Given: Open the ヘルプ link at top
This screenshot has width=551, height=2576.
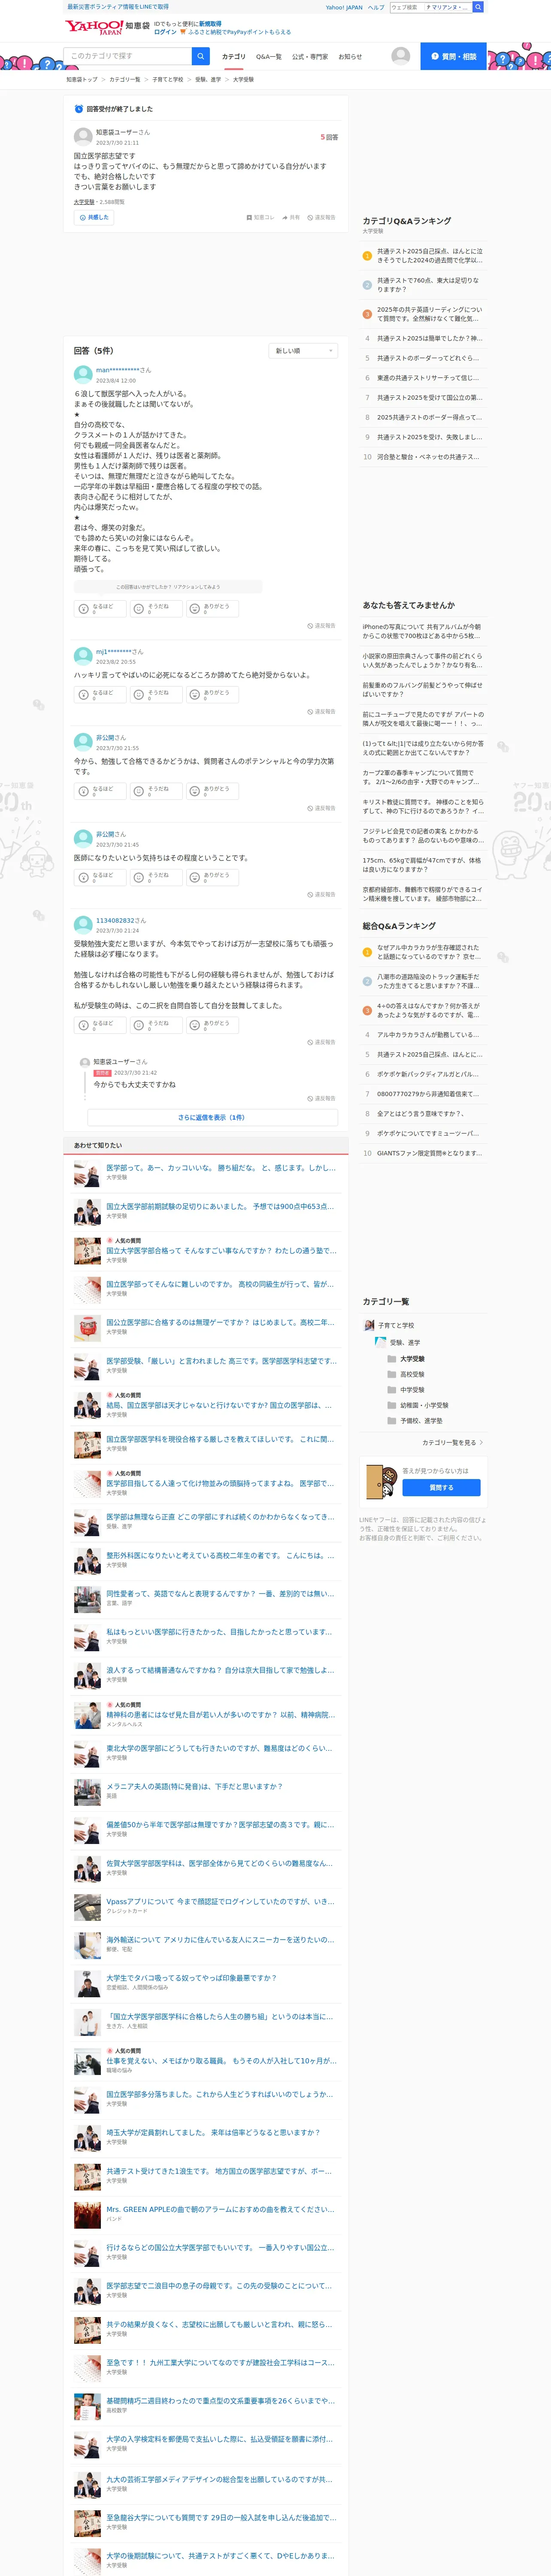Looking at the screenshot, I should click(375, 7).
